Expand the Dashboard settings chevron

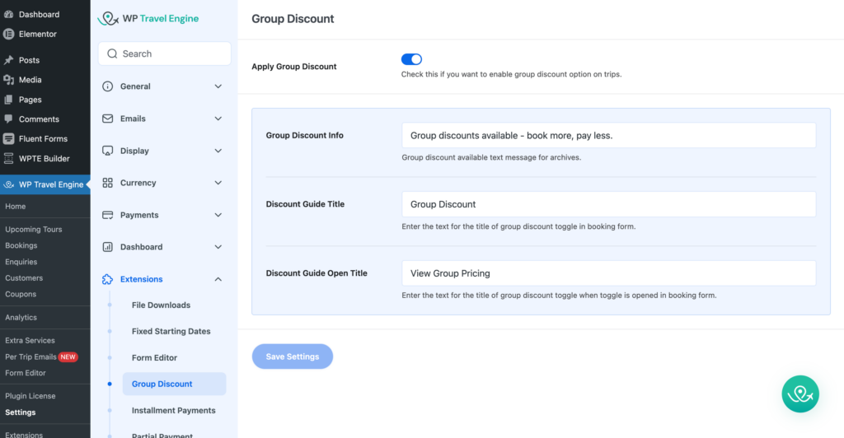(218, 247)
